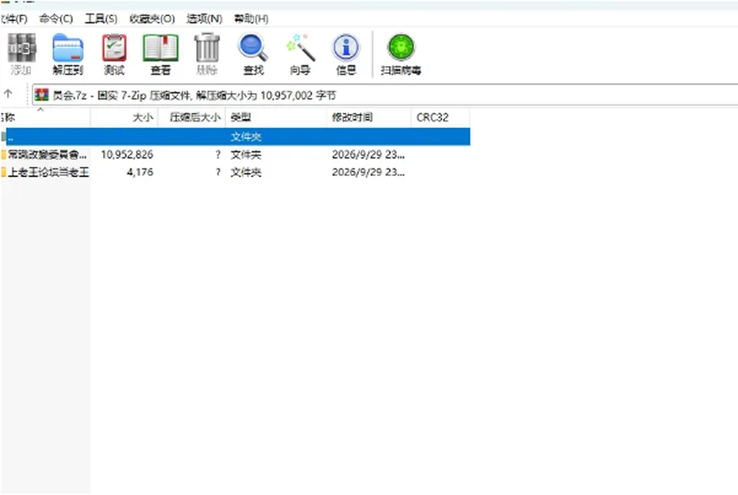Click the archive path address field
738x495 pixels.
point(385,95)
